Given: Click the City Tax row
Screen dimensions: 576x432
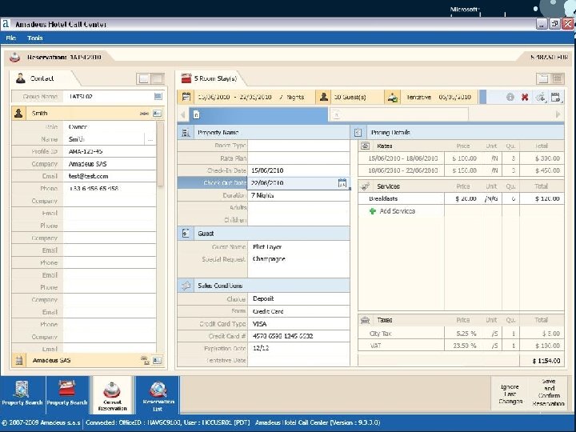Looking at the screenshot, I should [x=461, y=334].
